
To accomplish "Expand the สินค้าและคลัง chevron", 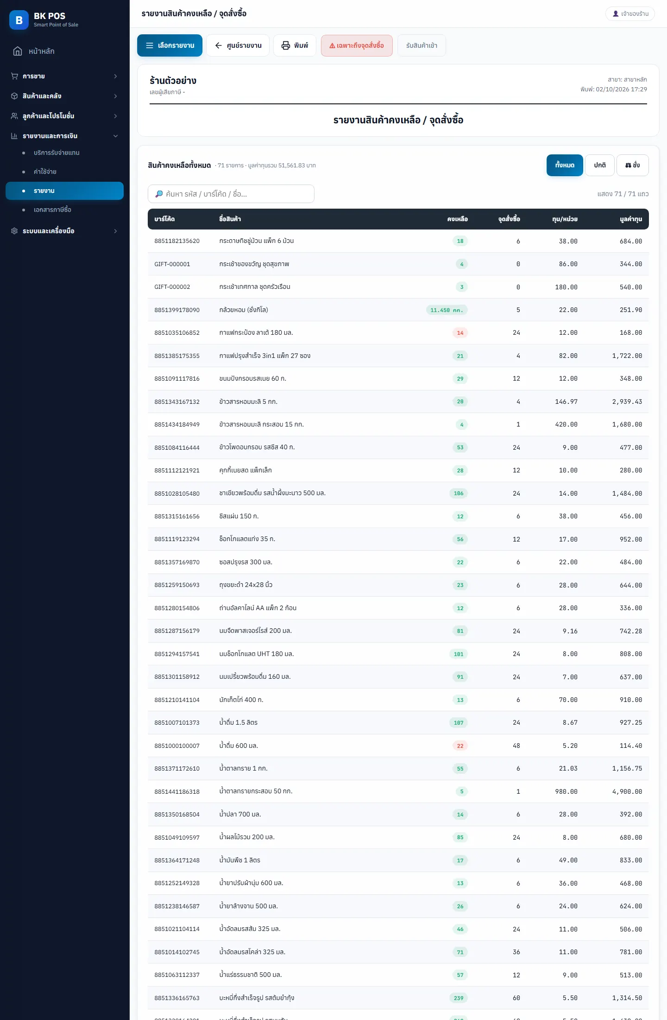I will click(115, 96).
